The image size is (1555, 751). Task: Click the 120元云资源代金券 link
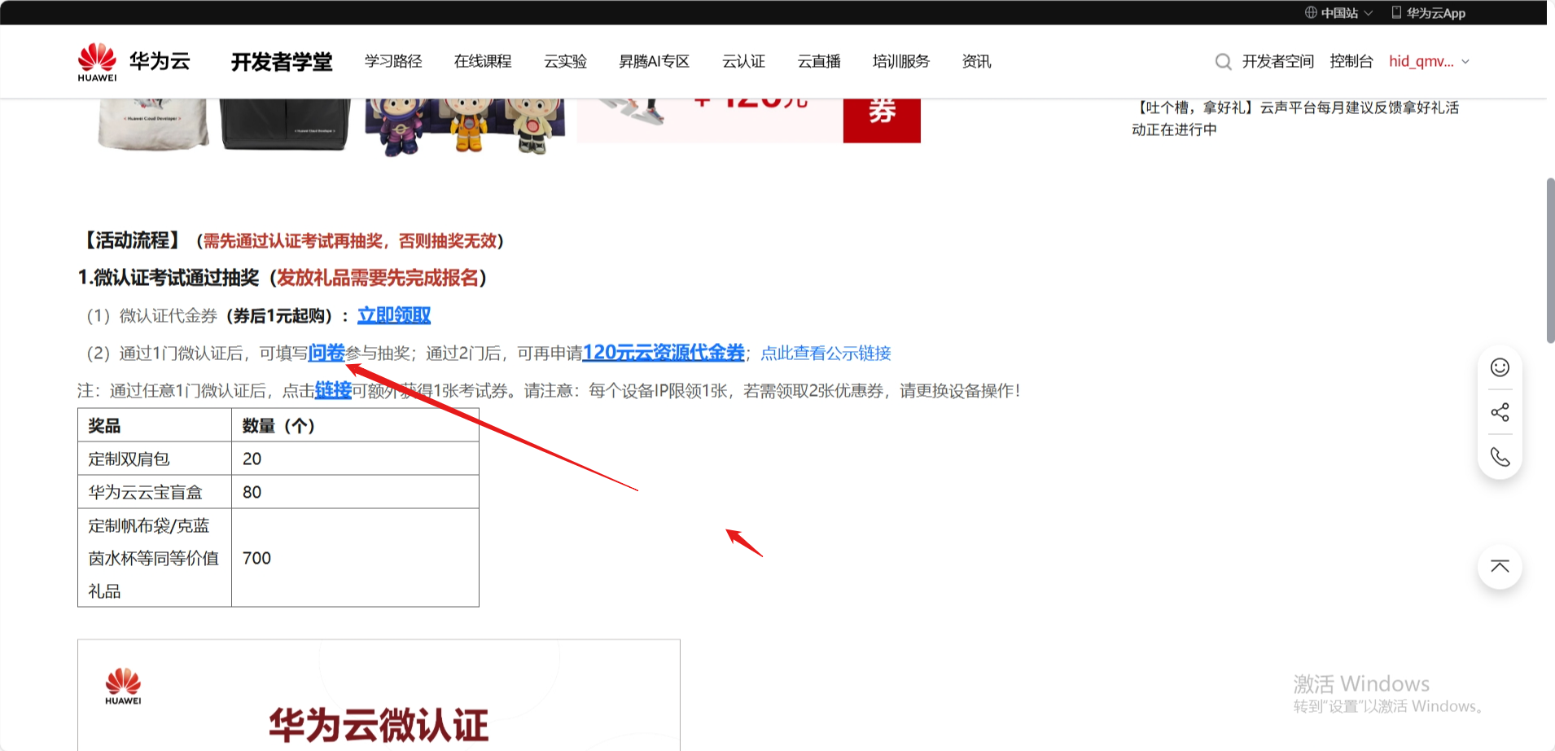pyautogui.click(x=664, y=353)
